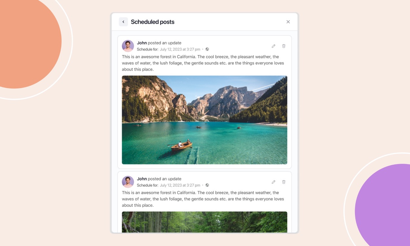410x246 pixels.
Task: Click 'Schedule for:' label in first post
Action: pyautogui.click(x=148, y=49)
